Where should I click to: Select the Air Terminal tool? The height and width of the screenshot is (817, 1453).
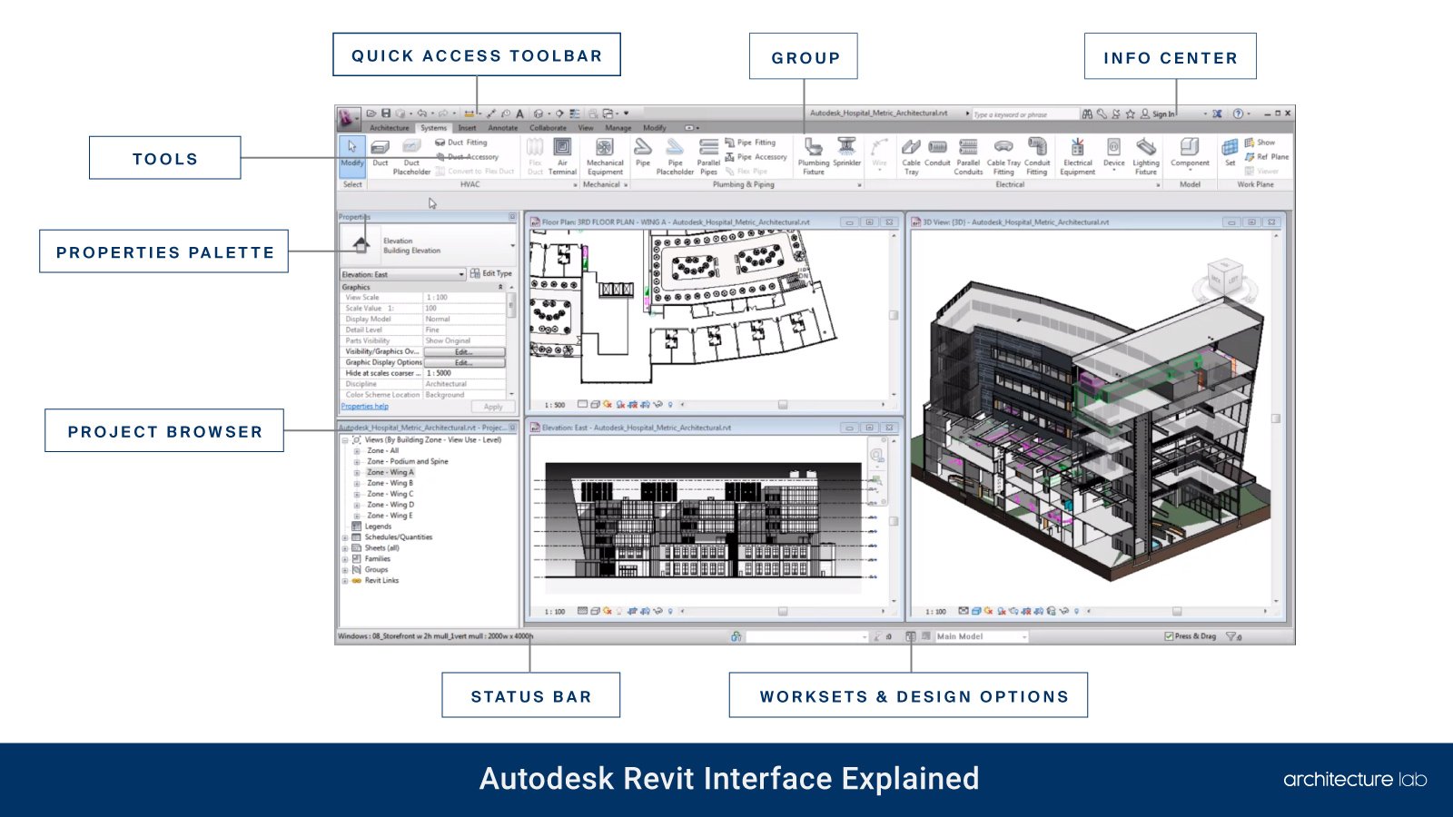point(562,156)
